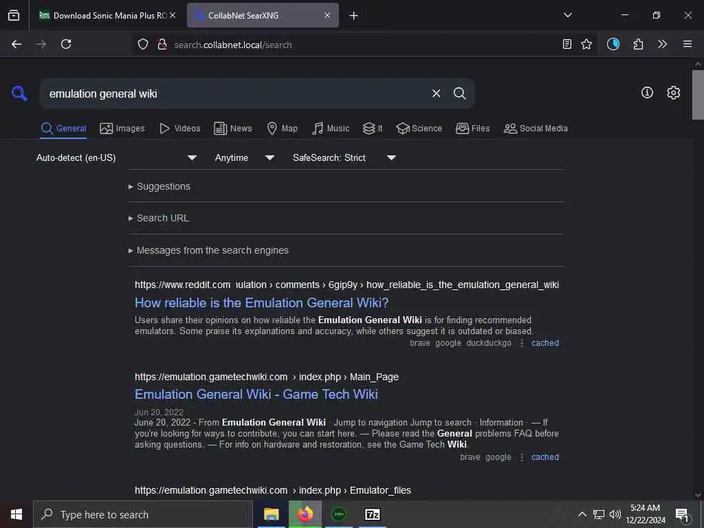Viewport: 704px width, 528px height.
Task: Open the volume control tray icon
Action: (x=615, y=514)
